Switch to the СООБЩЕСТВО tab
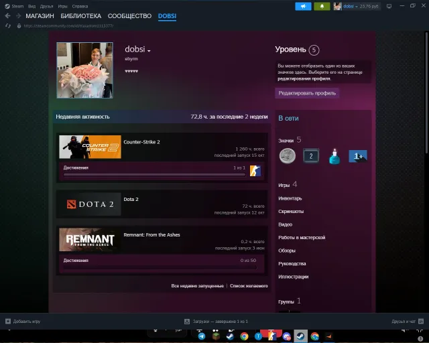The width and height of the screenshot is (429, 343). [x=129, y=16]
